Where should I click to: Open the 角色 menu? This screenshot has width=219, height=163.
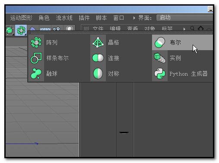44,18
